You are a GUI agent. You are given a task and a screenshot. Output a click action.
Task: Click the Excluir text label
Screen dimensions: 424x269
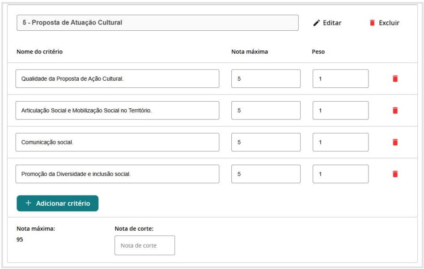click(x=389, y=23)
